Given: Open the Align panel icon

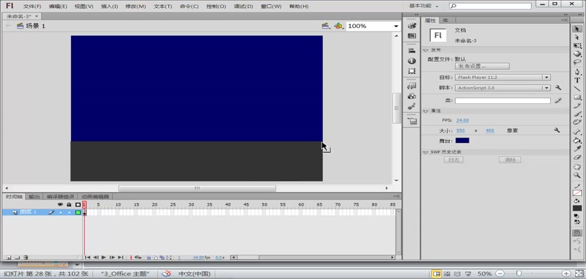Looking at the screenshot, I should [412, 50].
